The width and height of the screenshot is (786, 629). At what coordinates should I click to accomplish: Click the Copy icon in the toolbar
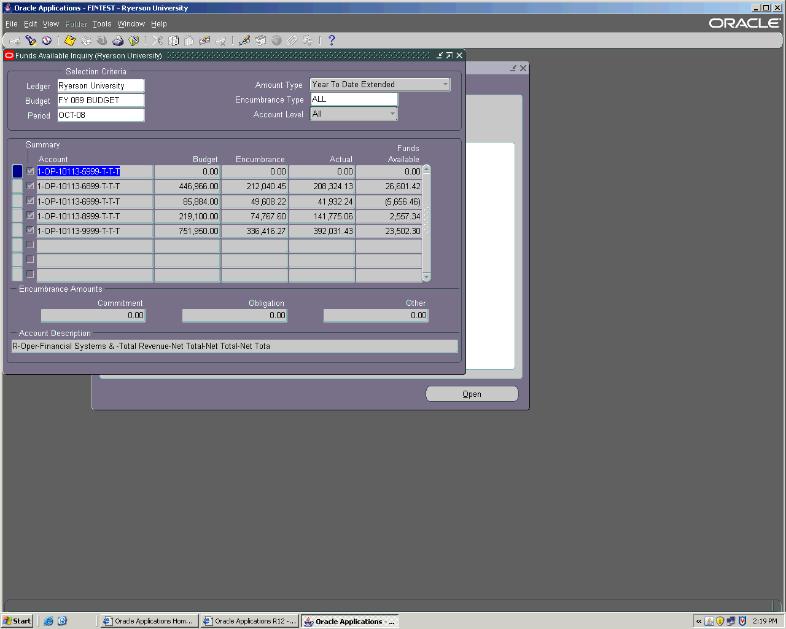tap(174, 41)
